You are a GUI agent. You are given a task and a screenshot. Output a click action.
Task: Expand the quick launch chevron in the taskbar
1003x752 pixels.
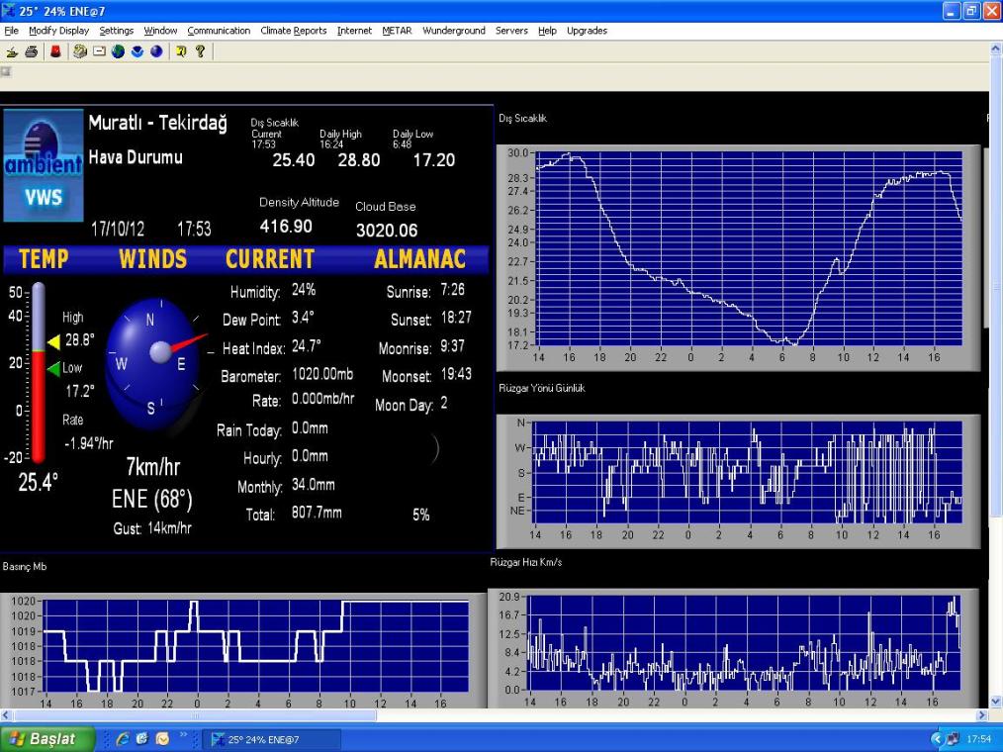(185, 736)
